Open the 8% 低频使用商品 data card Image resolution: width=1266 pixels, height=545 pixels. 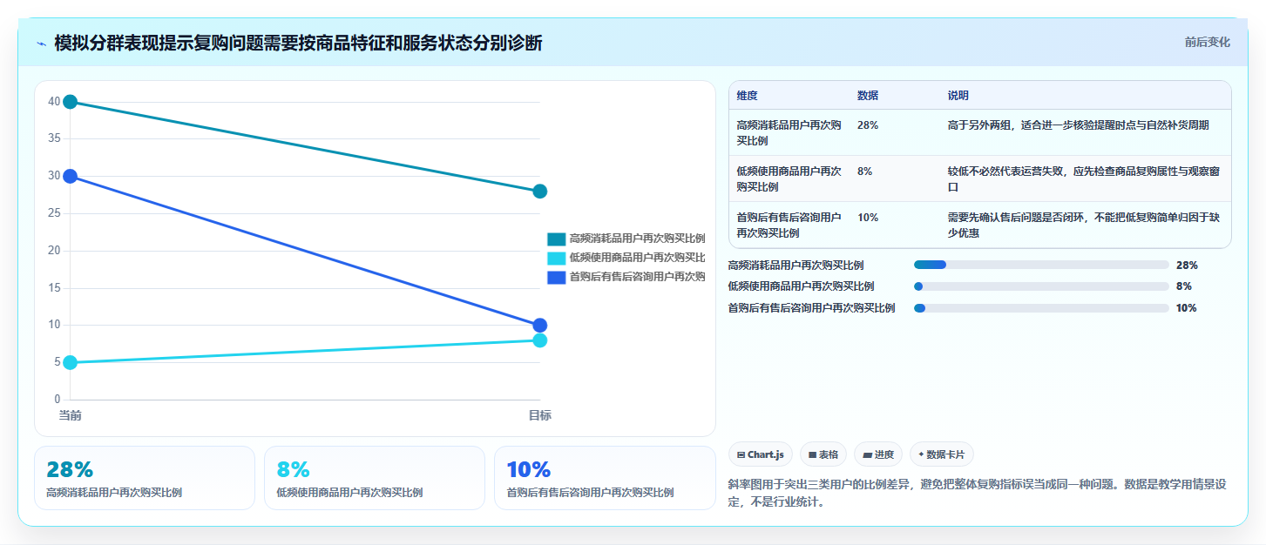(x=375, y=478)
